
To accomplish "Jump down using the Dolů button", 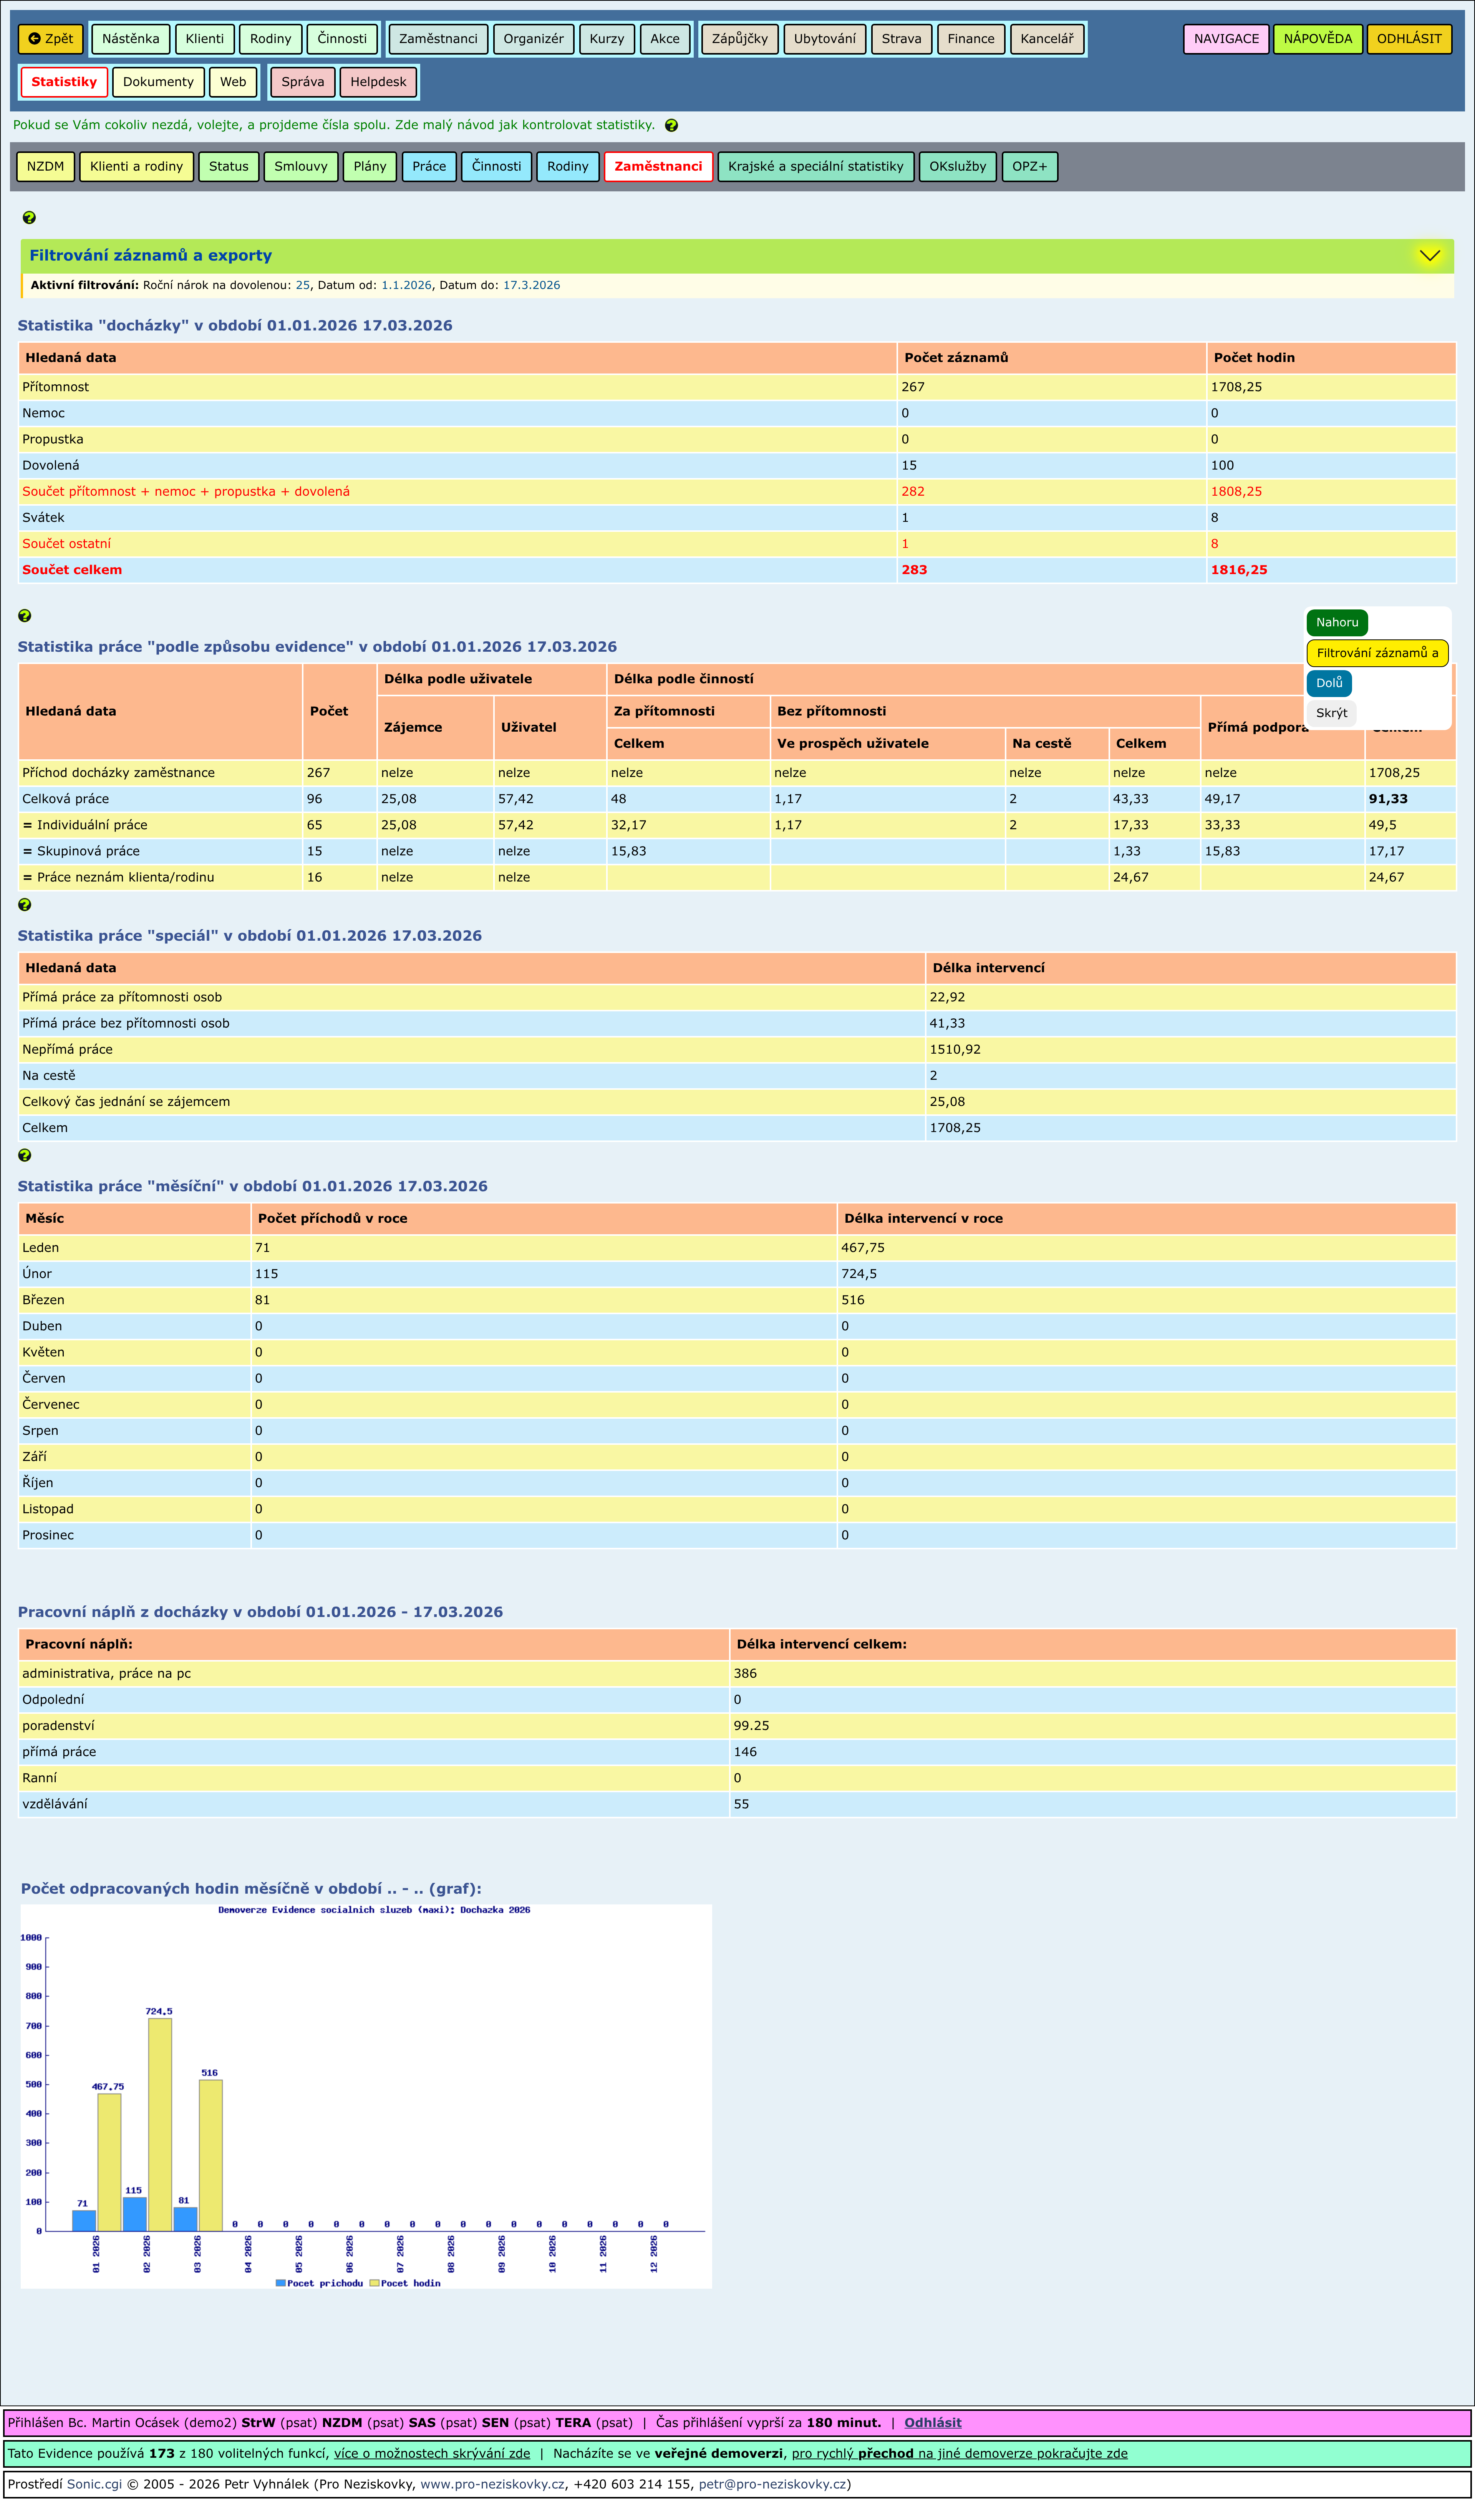I will (1328, 683).
